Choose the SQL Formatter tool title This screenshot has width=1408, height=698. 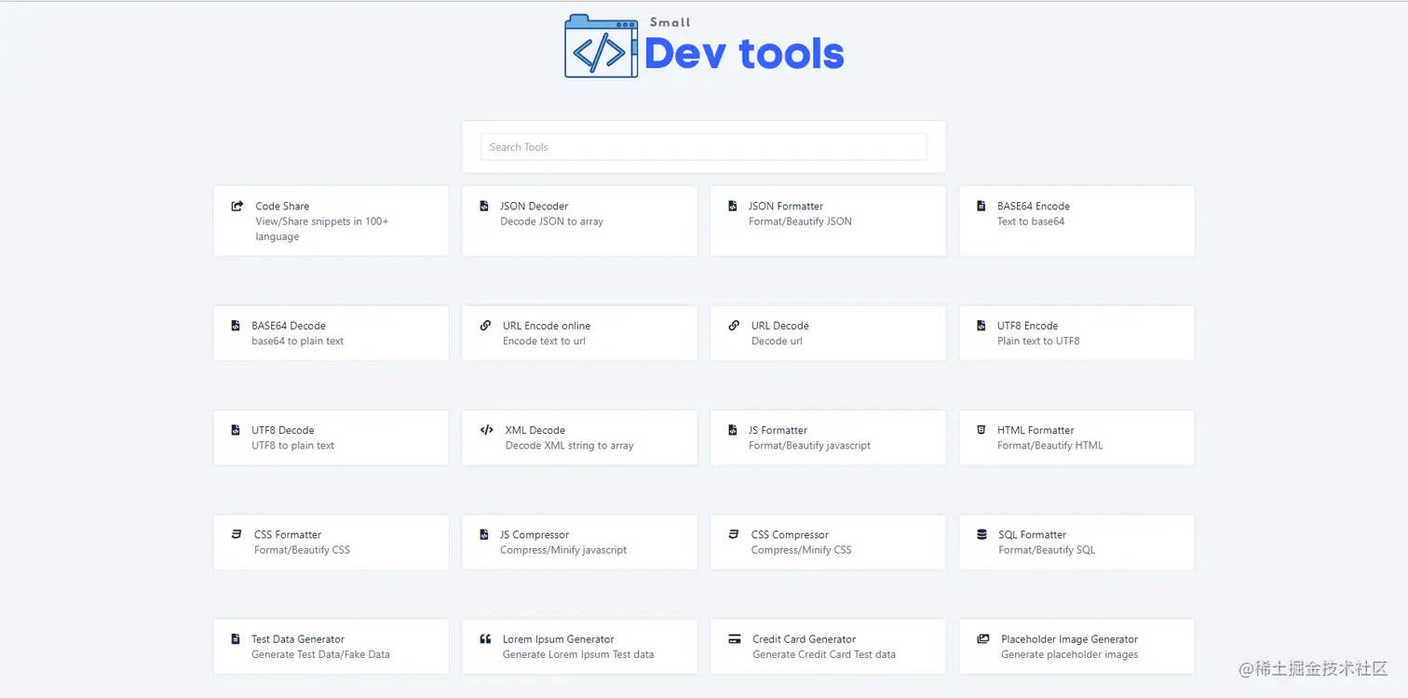pos(1033,535)
